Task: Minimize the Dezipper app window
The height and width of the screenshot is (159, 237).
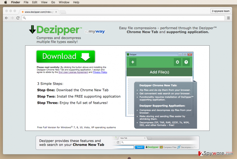Action: click(x=180, y=54)
